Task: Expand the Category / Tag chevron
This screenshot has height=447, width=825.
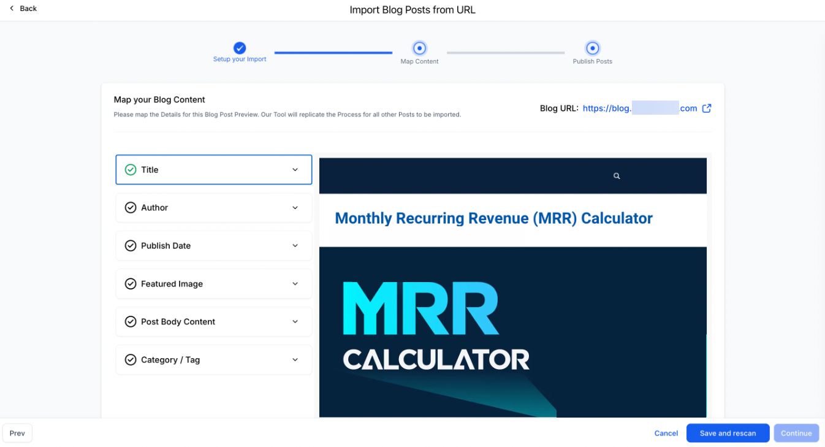Action: pyautogui.click(x=295, y=360)
